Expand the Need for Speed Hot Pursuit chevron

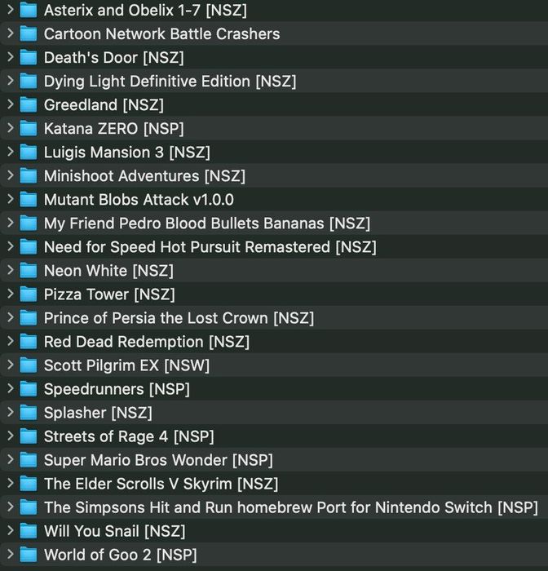tap(11, 246)
